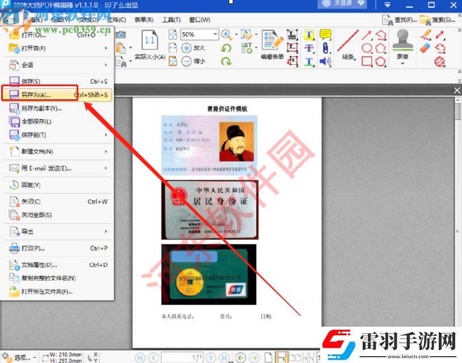
Task: Expand the Save To submenu
Action: [106, 135]
